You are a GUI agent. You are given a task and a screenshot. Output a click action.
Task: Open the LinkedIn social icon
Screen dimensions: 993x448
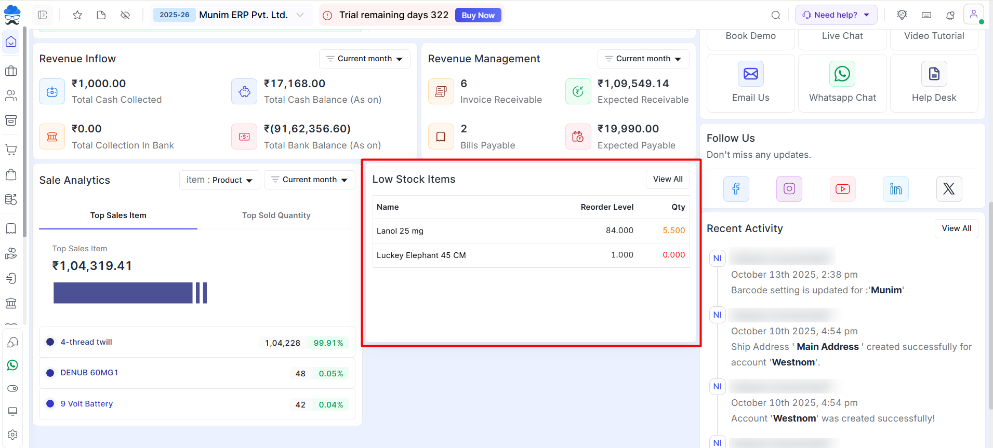click(x=895, y=189)
